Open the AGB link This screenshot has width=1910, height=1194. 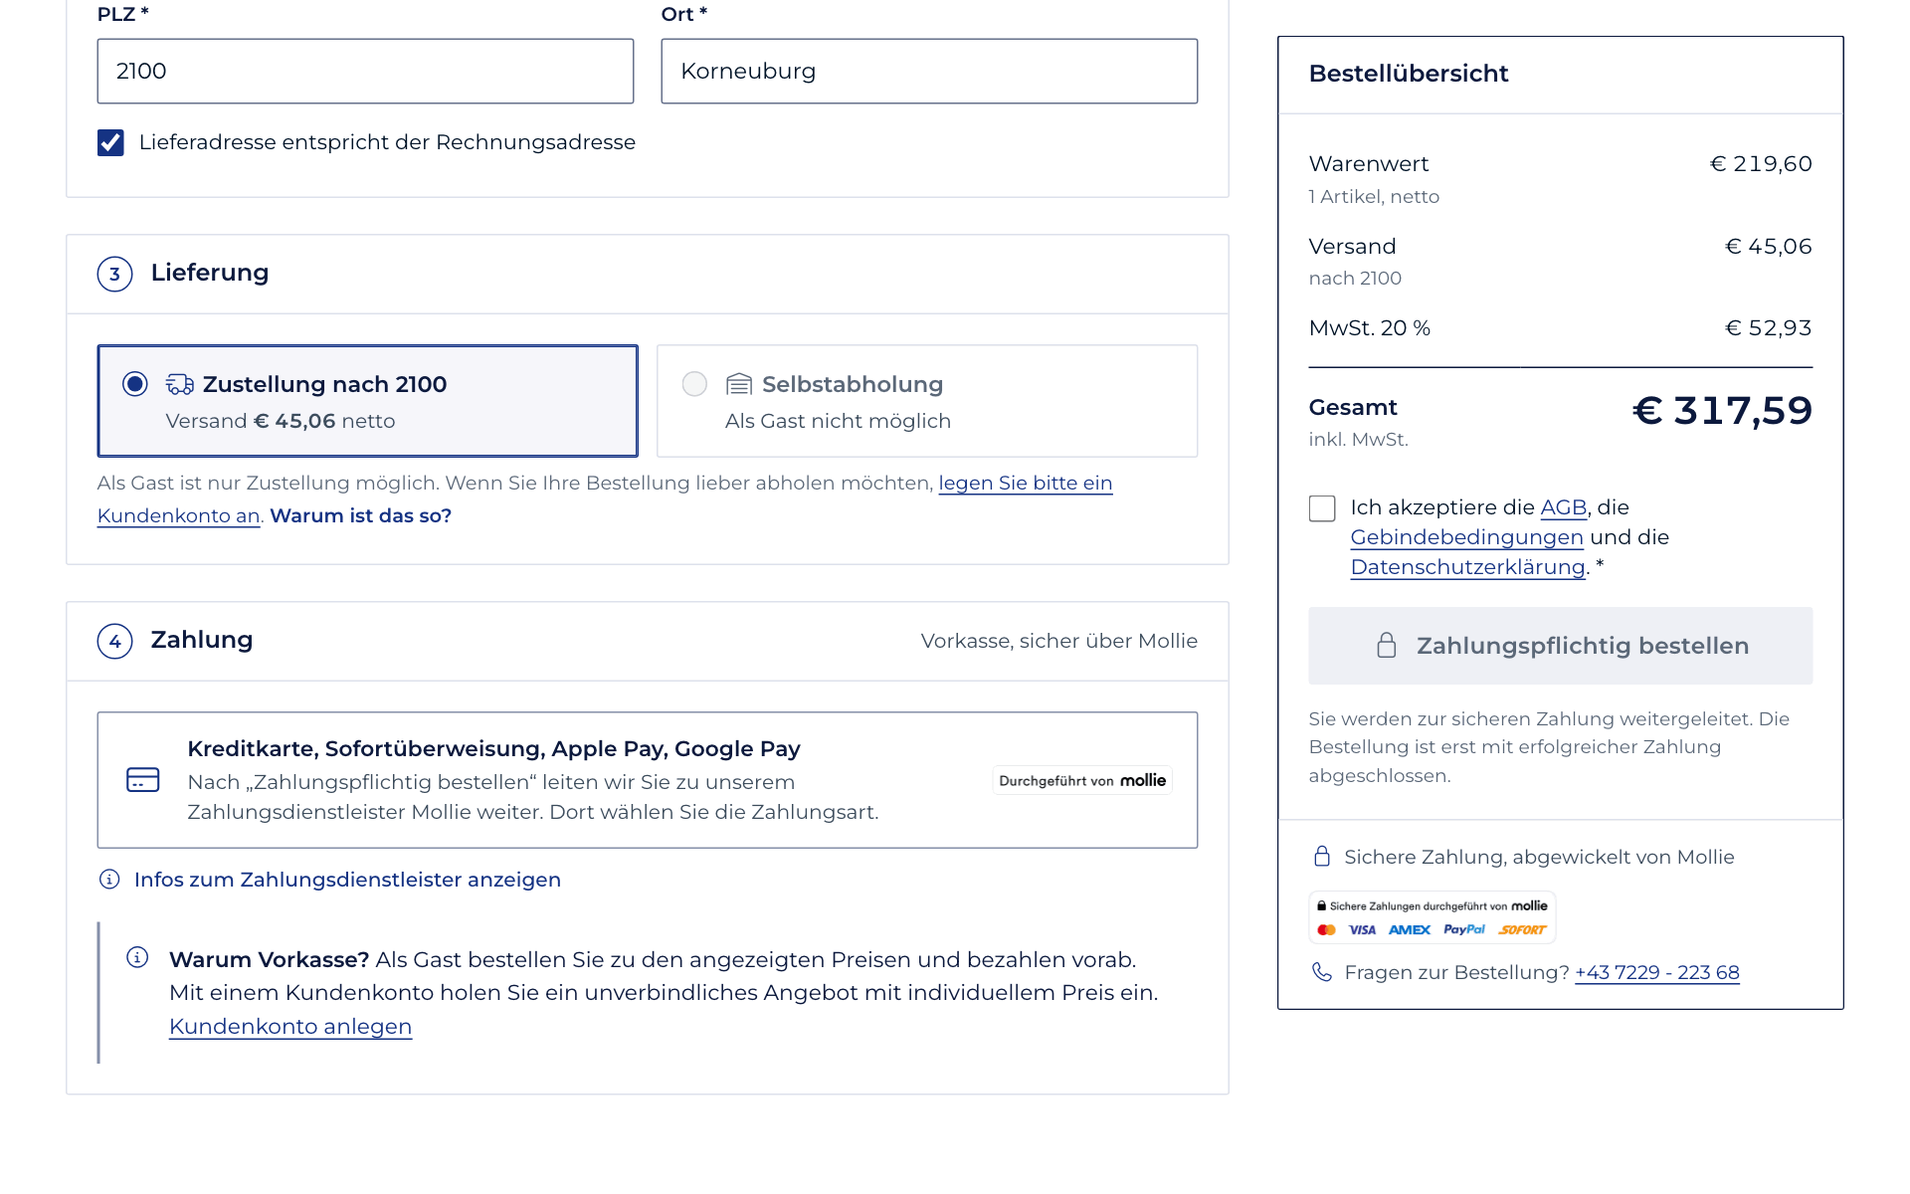tap(1563, 507)
